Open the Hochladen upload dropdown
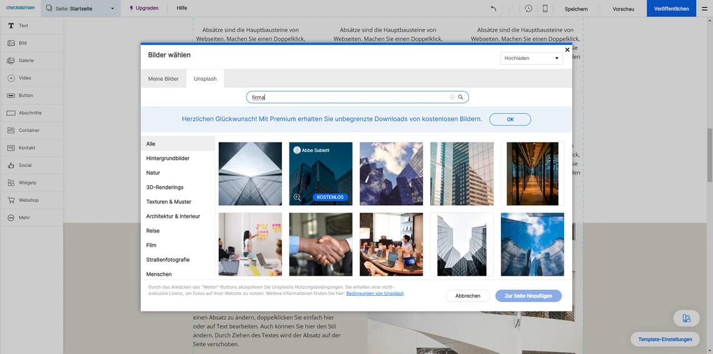Screen dimensions: 713x354 coord(531,58)
